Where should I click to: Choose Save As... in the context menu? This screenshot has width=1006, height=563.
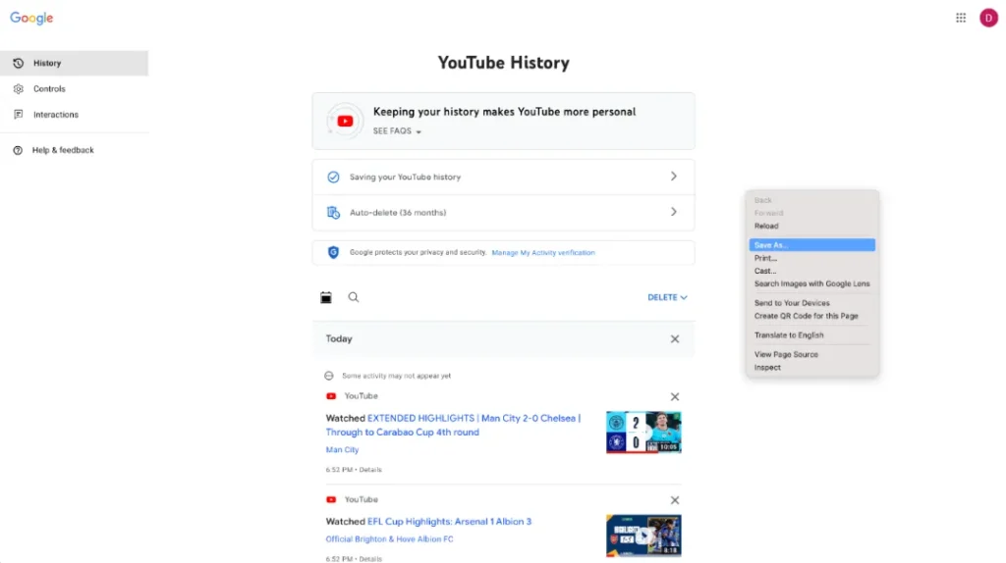click(x=811, y=245)
